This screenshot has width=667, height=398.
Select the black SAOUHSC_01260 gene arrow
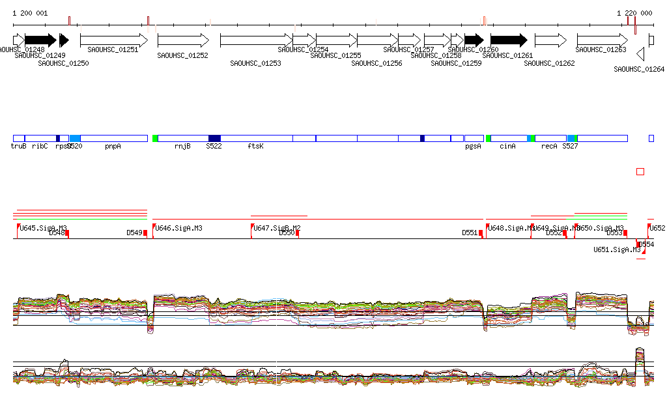(474, 40)
